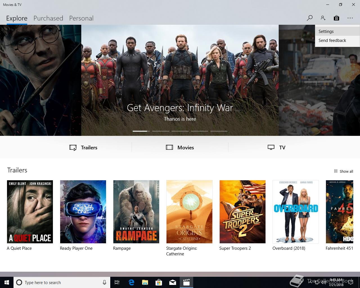Click the Rampage title text
This screenshot has height=288, width=360.
tap(122, 248)
